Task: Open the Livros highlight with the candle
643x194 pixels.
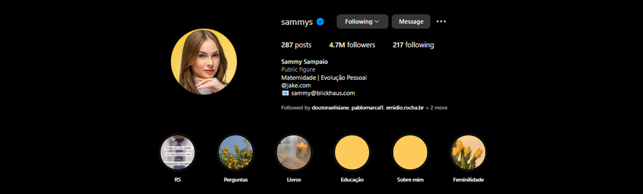Action: (x=294, y=152)
